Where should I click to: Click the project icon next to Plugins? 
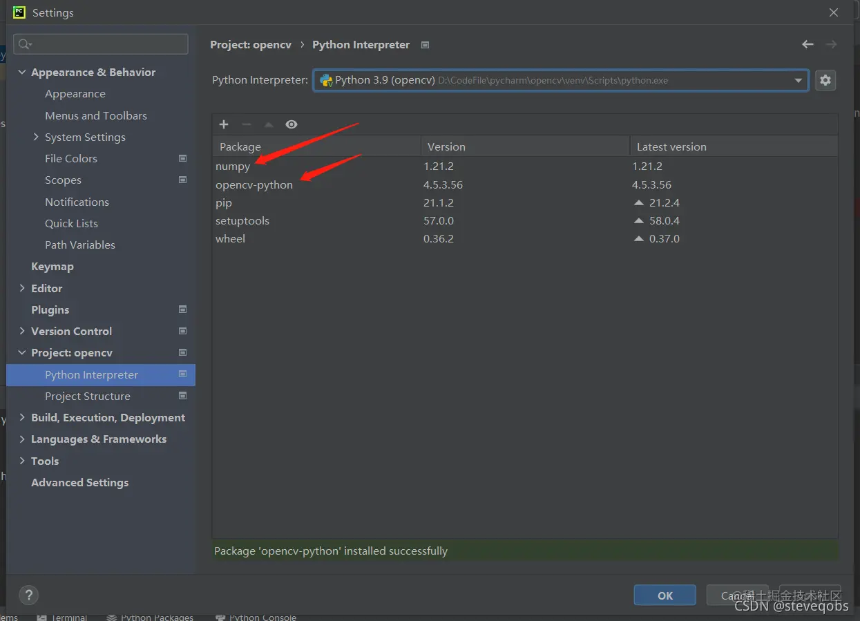click(x=182, y=309)
